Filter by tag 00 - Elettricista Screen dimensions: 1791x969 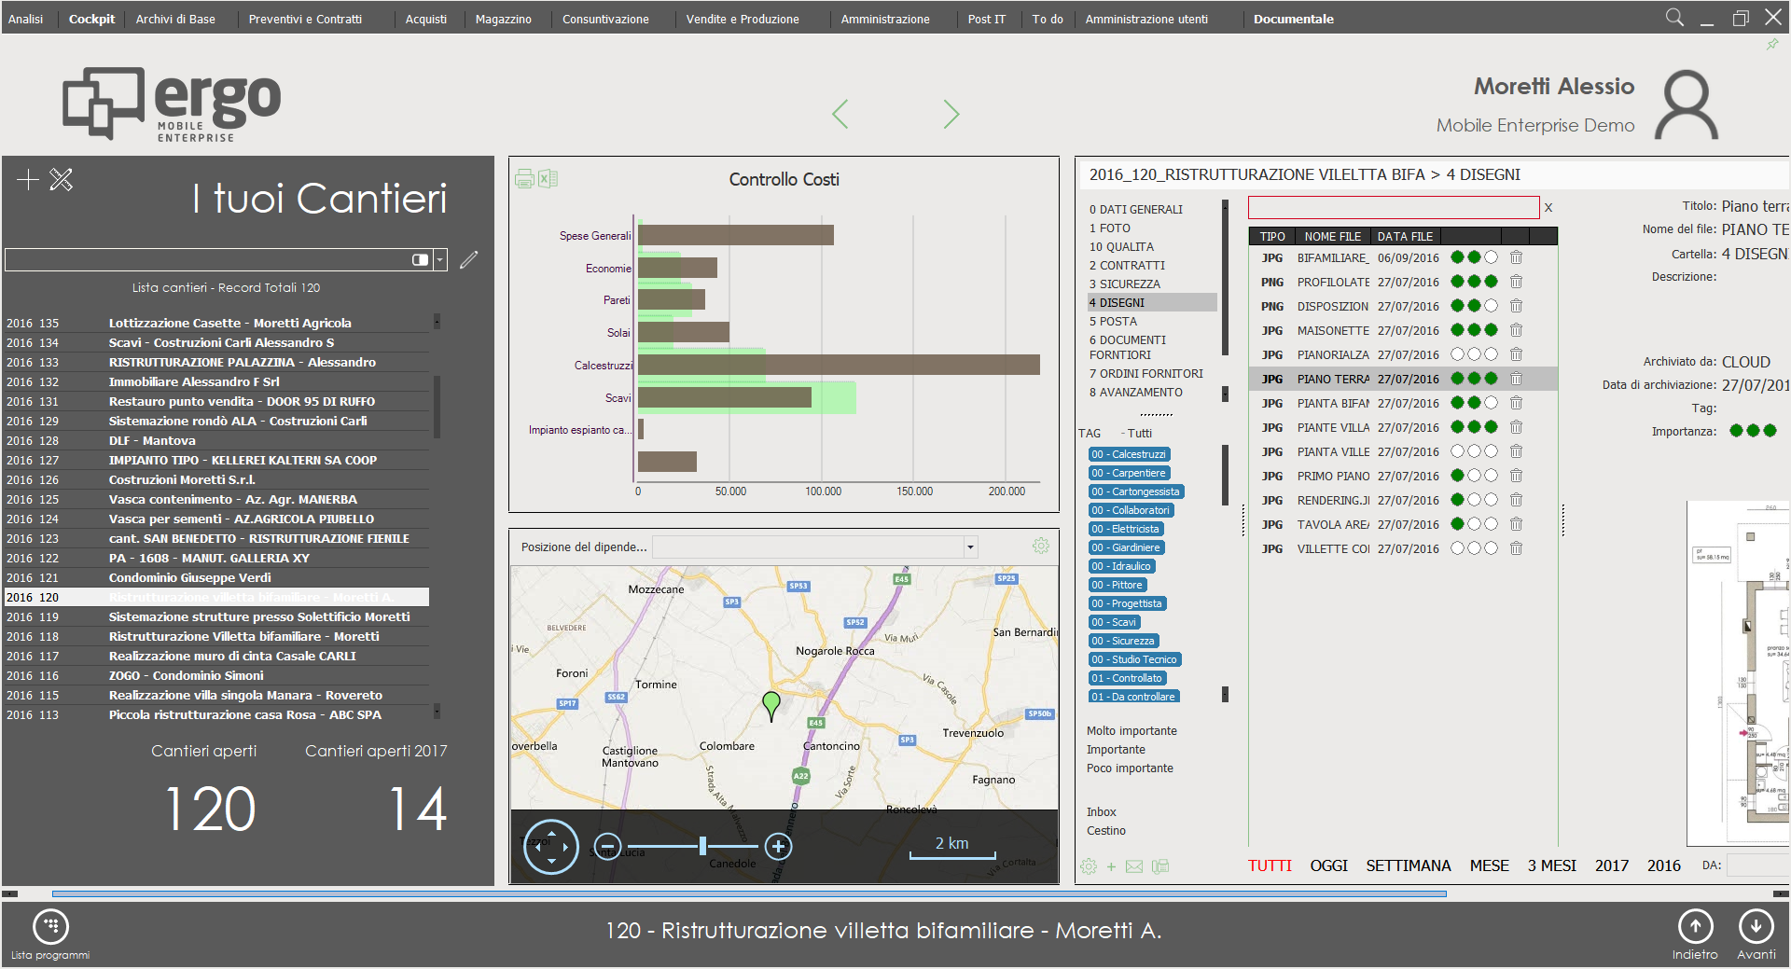(x=1125, y=529)
